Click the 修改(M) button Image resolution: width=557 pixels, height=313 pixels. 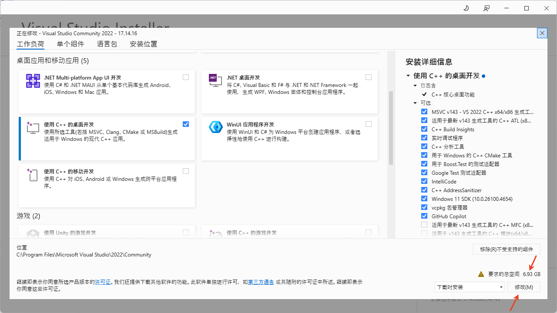pos(524,287)
